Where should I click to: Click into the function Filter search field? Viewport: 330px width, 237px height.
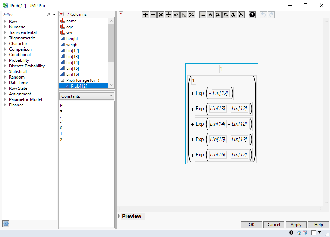pos(24,15)
